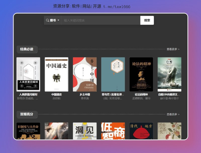201x153 pixels.
Task: Open the 长安的荔枝 book cover
Action: click(169, 131)
